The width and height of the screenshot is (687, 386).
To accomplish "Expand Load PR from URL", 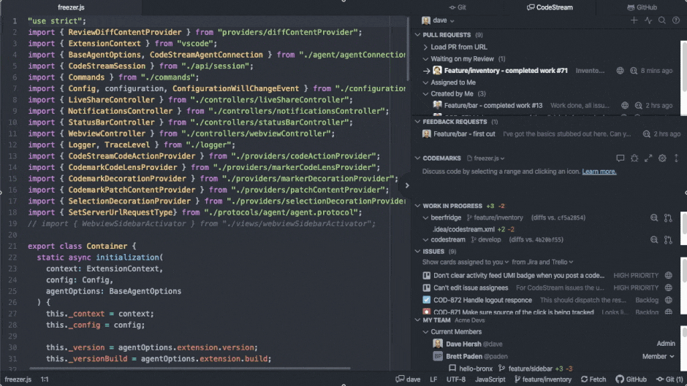I will [425, 47].
